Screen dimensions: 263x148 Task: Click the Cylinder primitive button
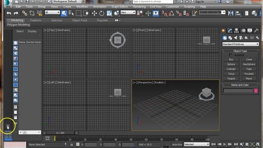231,69
